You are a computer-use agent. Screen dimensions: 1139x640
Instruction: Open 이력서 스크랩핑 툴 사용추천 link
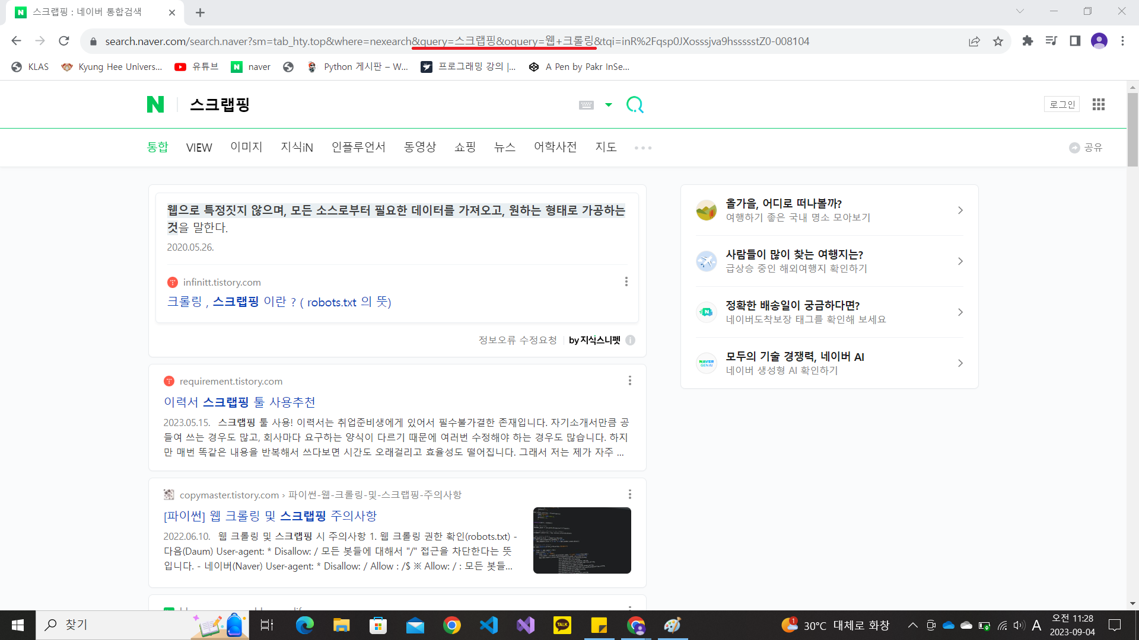(239, 402)
